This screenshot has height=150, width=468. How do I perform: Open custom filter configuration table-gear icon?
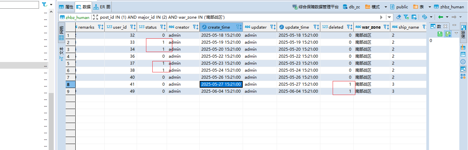tap(414, 17)
